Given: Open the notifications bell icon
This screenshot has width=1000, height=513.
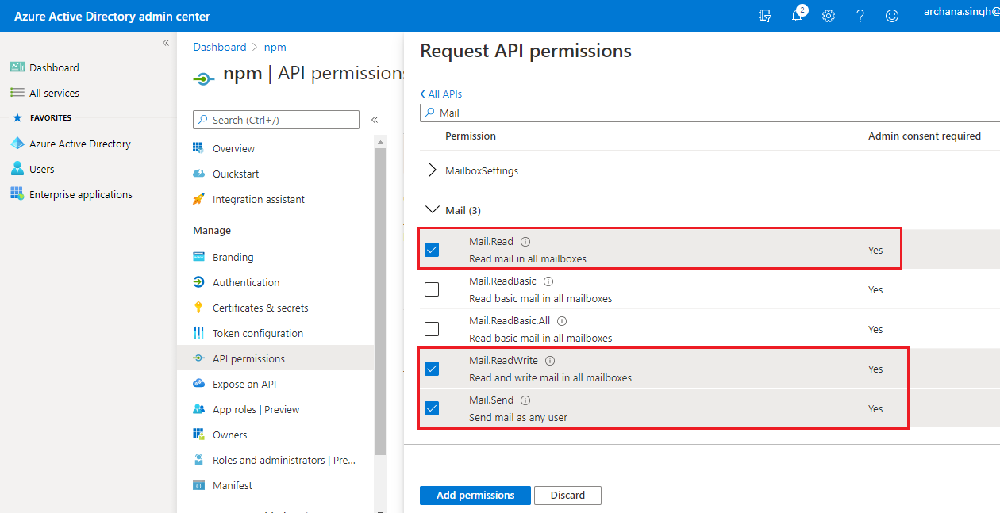Looking at the screenshot, I should pos(798,16).
